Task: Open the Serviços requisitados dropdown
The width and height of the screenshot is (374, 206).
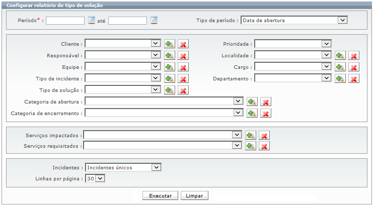Action: pos(163,146)
